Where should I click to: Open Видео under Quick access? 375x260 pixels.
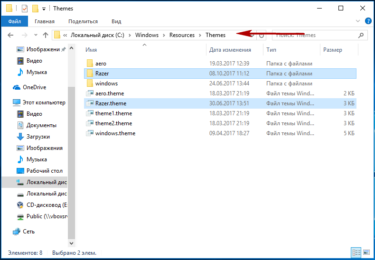(x=34, y=61)
